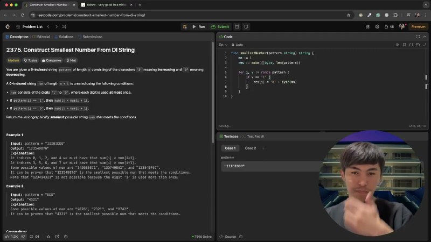
Task: Expand the Hint tag
Action: 71,60
